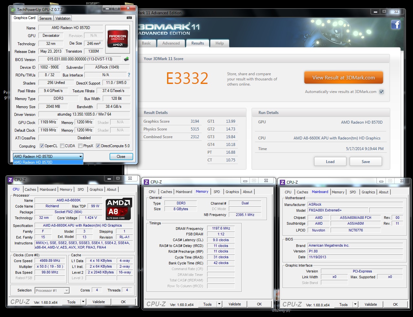The height and width of the screenshot is (317, 413).
Task: Click the AMD A8 logo in CPU-Z
Action: click(119, 209)
